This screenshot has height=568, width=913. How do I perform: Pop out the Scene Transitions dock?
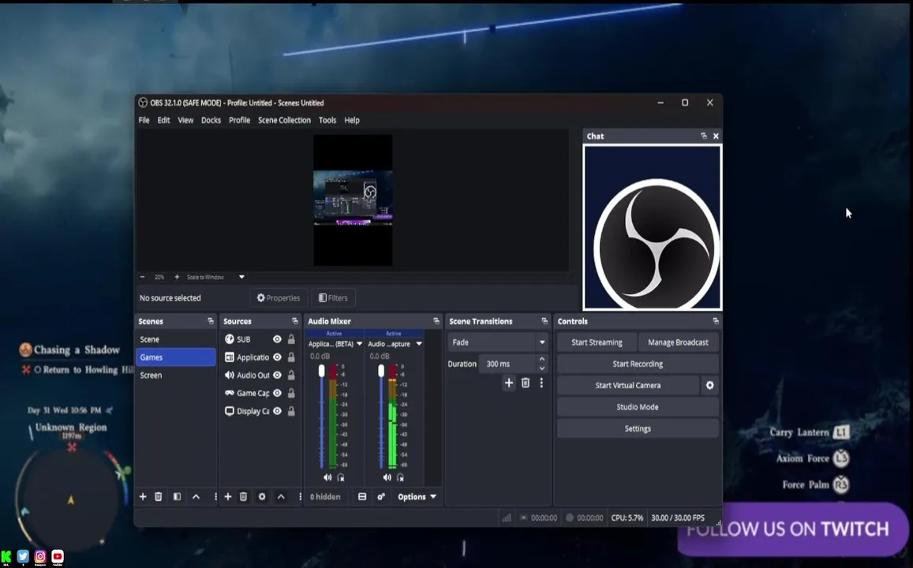pyautogui.click(x=544, y=321)
